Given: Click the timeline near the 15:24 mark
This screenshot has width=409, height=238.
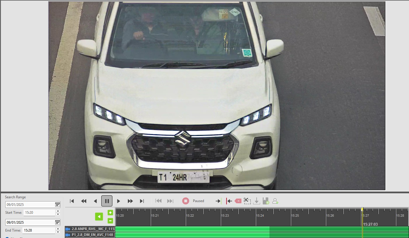Looking at the screenshot, I should [258, 217].
